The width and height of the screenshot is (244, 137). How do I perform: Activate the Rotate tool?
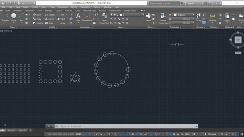[50, 15]
